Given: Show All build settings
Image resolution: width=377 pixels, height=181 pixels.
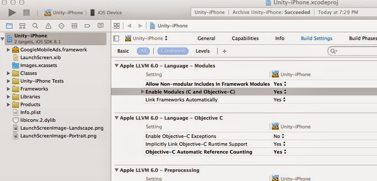Looking at the screenshot, I should tap(143, 51).
